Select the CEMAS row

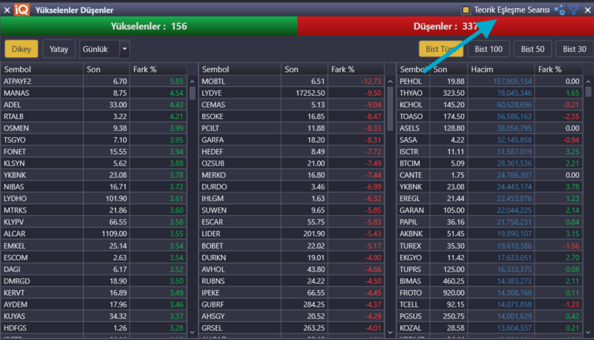[292, 104]
